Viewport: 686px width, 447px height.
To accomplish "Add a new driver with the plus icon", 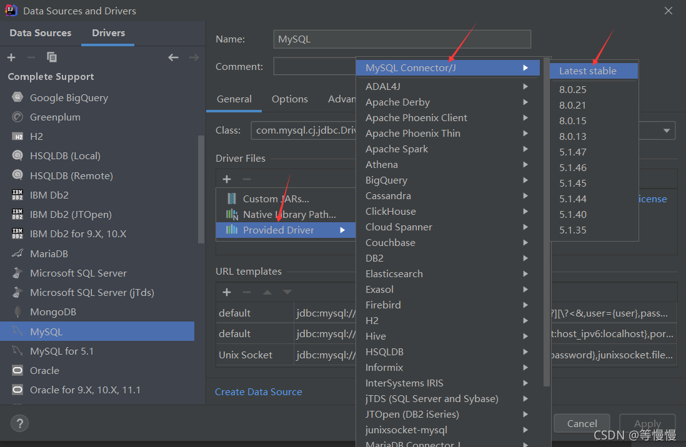I will pos(11,57).
